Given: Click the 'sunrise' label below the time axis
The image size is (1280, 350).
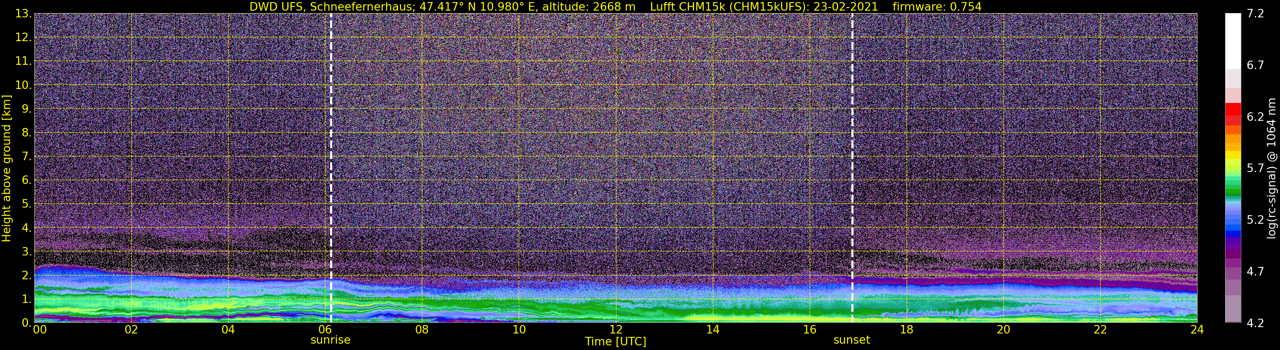Looking at the screenshot, I should (x=331, y=340).
